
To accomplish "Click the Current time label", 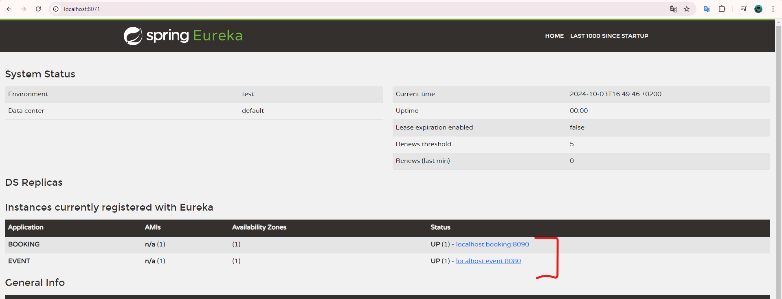I will (415, 94).
